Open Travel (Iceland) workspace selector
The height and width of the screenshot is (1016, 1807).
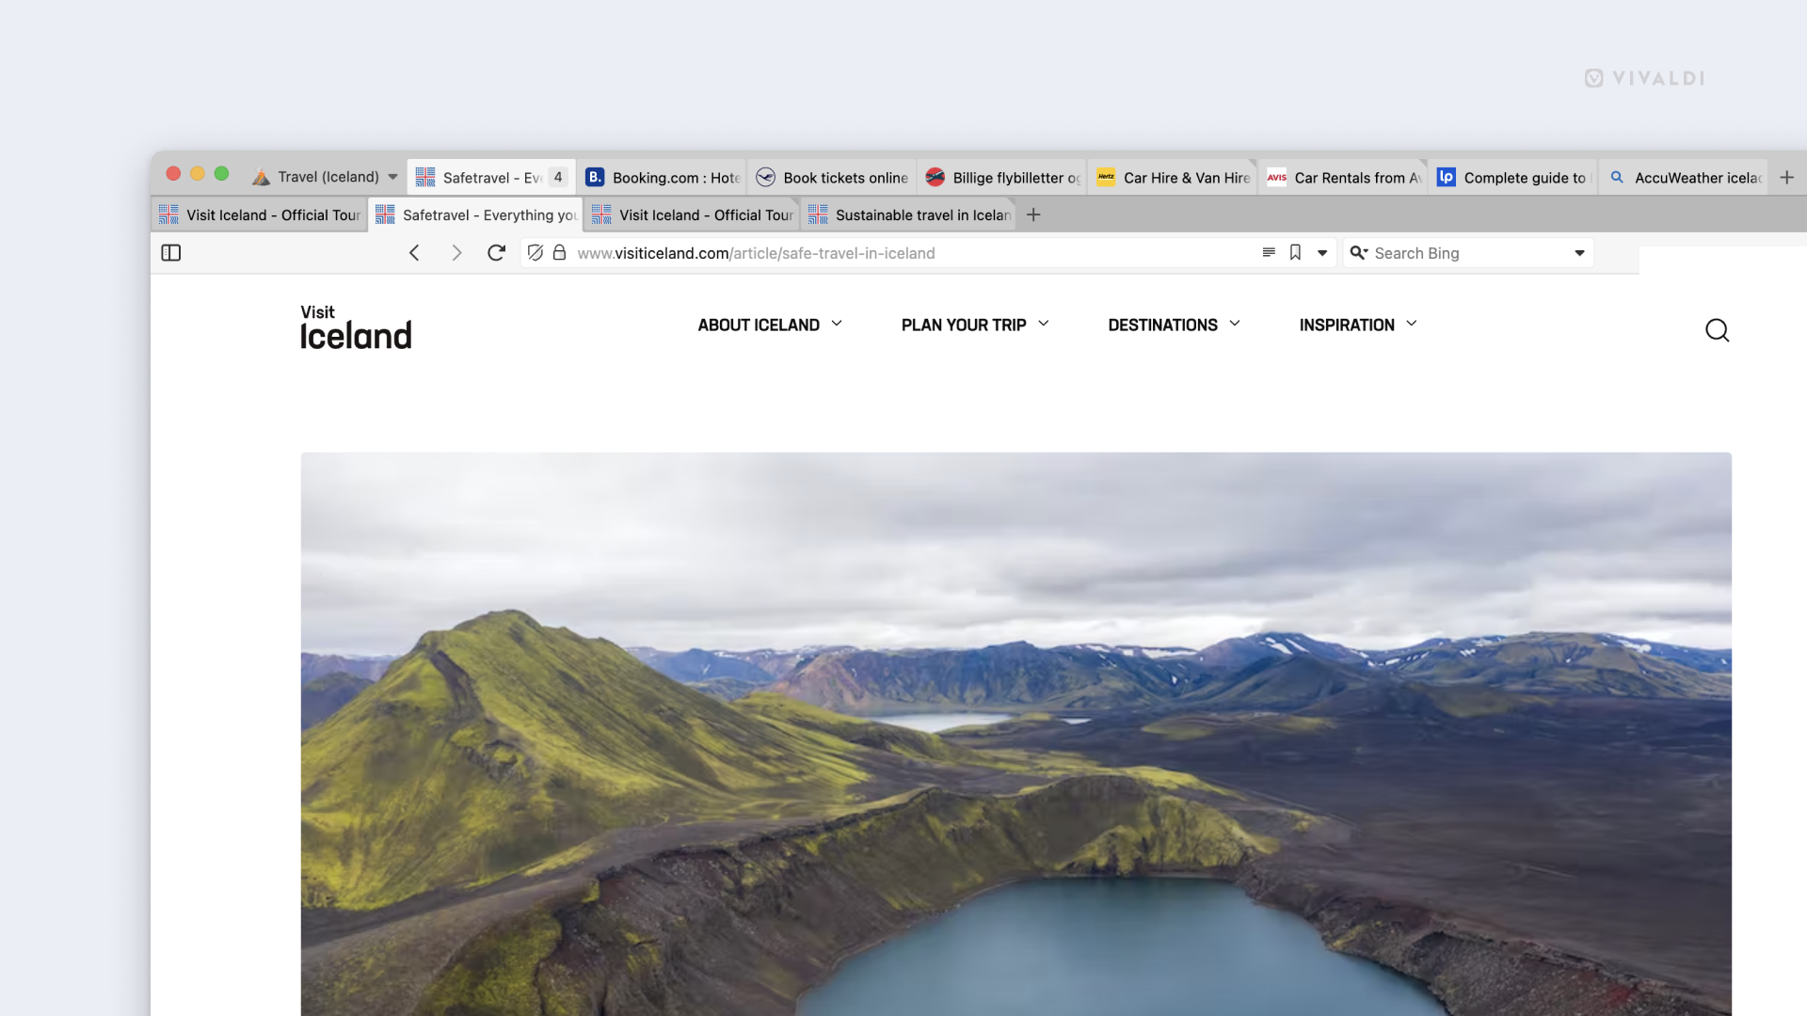point(325,177)
